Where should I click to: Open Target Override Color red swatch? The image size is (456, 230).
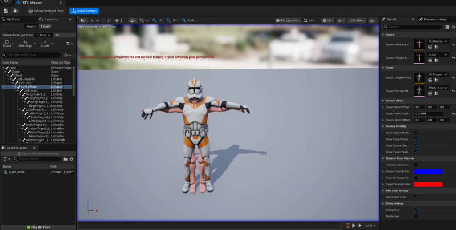pos(428,184)
